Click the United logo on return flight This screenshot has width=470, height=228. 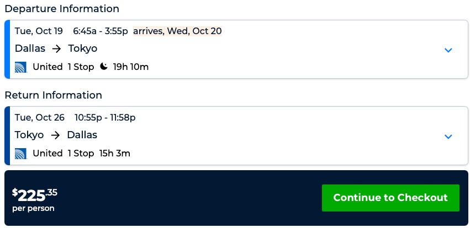(20, 154)
